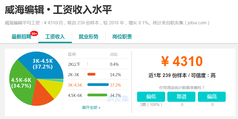Select the 2K以下 row label
This screenshot has height=119, width=238.
[74, 64]
